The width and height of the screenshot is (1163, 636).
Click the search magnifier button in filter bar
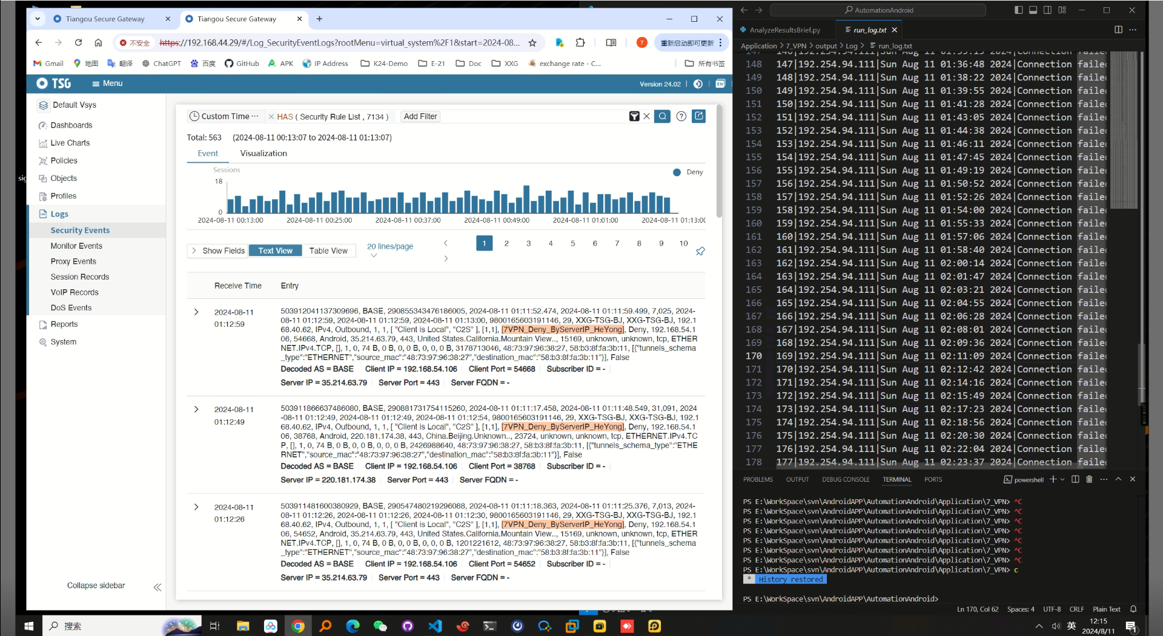coord(662,116)
